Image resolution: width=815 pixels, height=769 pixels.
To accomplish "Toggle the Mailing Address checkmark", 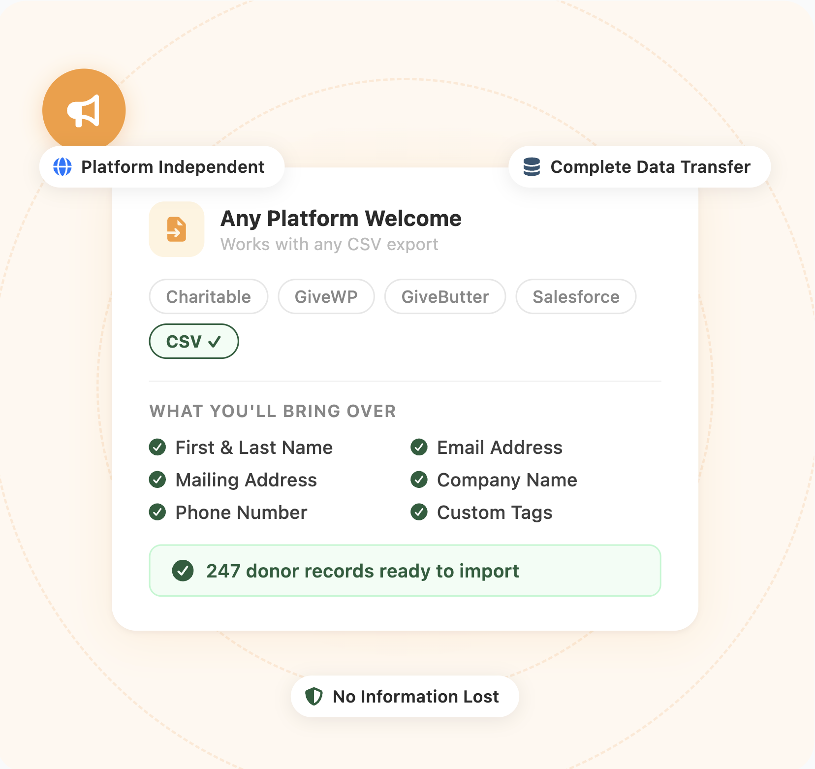I will [157, 480].
